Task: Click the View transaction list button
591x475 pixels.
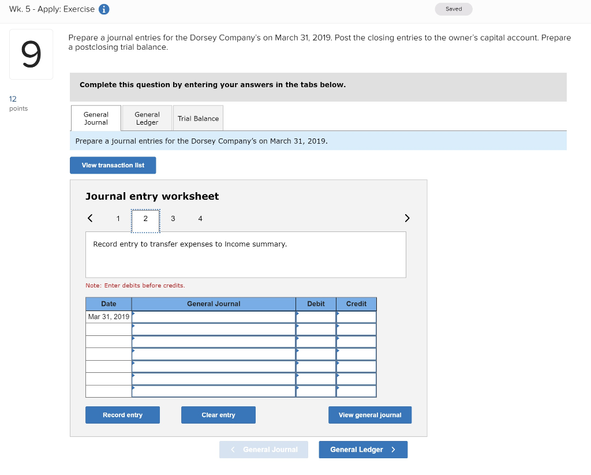Action: click(x=113, y=165)
